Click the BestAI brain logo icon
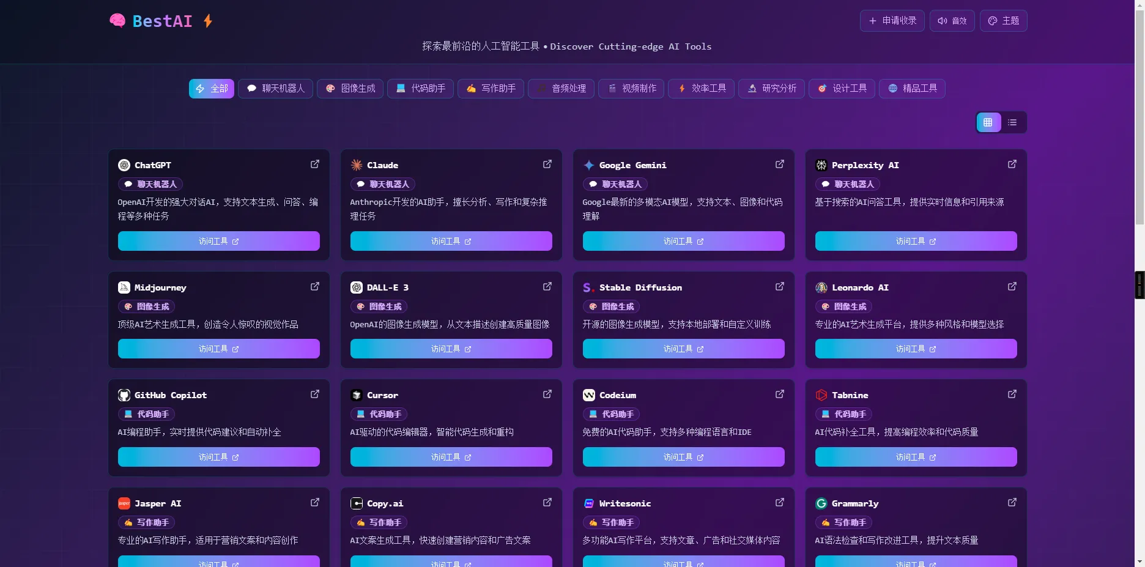Screen dimensions: 1145x567 pos(117,21)
